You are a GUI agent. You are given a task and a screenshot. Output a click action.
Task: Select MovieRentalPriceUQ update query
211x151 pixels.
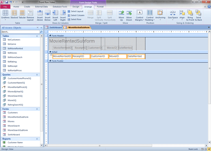(21, 87)
